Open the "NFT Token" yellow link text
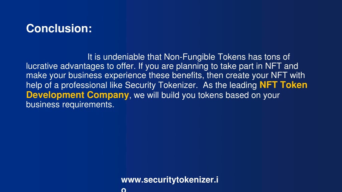Screen dimensions: 342x192 283,85
